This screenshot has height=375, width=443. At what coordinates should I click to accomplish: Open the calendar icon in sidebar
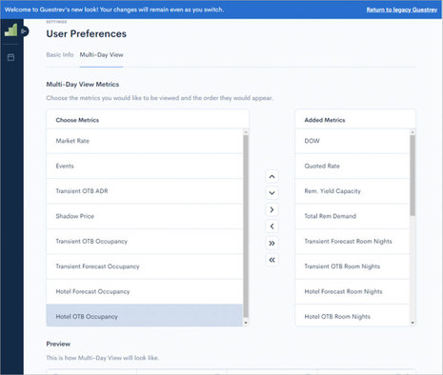pyautogui.click(x=10, y=57)
